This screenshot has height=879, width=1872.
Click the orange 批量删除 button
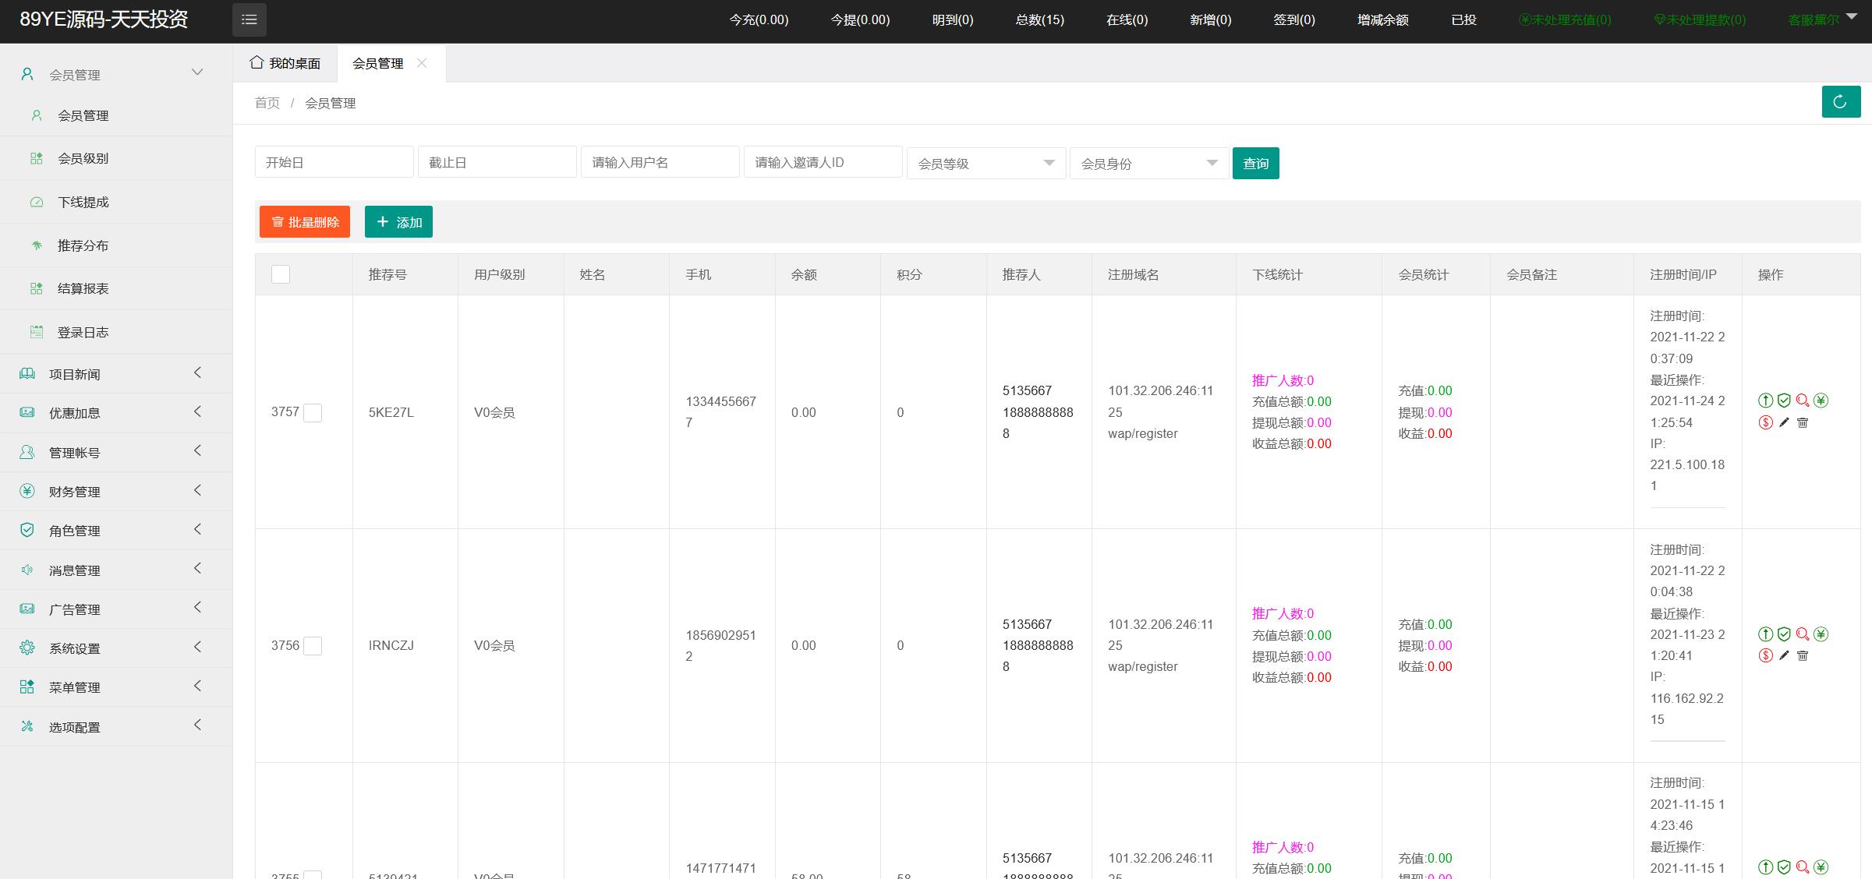coord(305,222)
